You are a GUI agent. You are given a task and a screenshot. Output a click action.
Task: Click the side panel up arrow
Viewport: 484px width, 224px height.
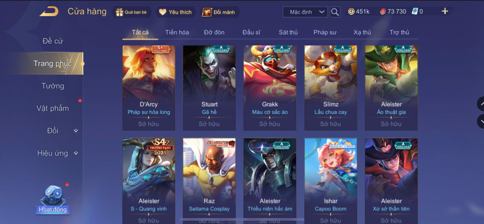pyautogui.click(x=481, y=104)
